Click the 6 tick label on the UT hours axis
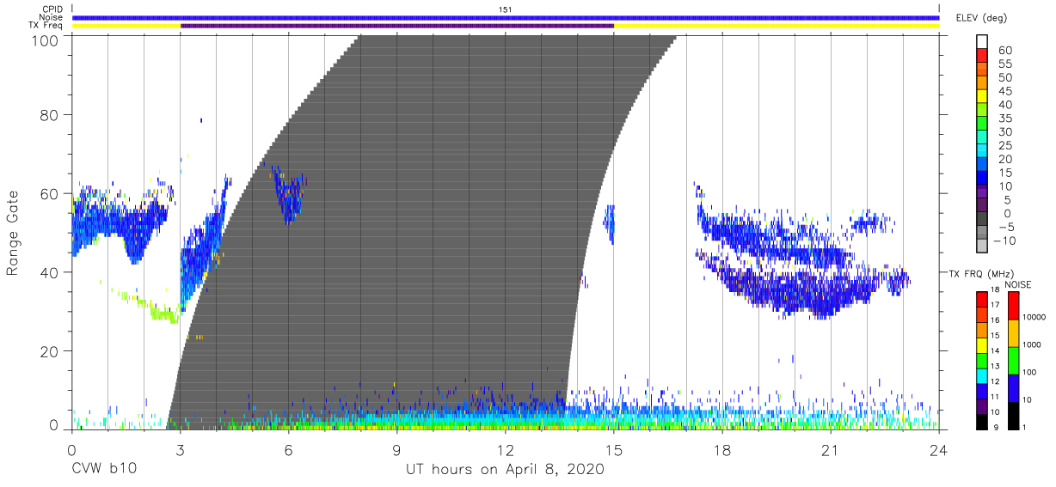Screen dimensions: 1056x487 click(x=288, y=449)
